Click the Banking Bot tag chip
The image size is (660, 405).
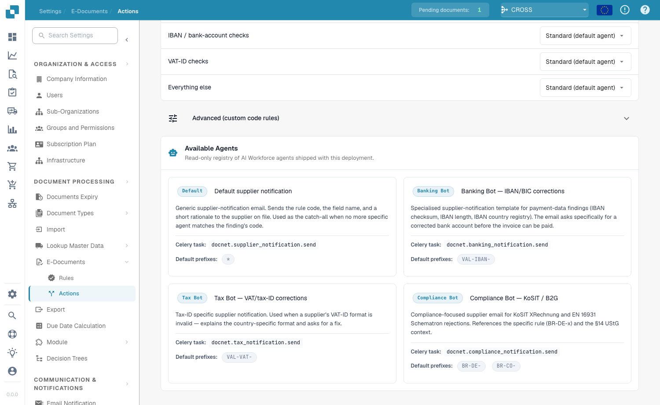tap(433, 191)
